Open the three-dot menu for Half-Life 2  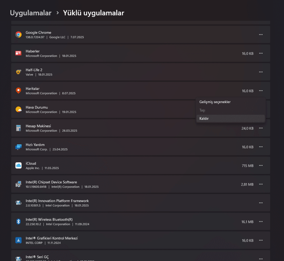[261, 72]
